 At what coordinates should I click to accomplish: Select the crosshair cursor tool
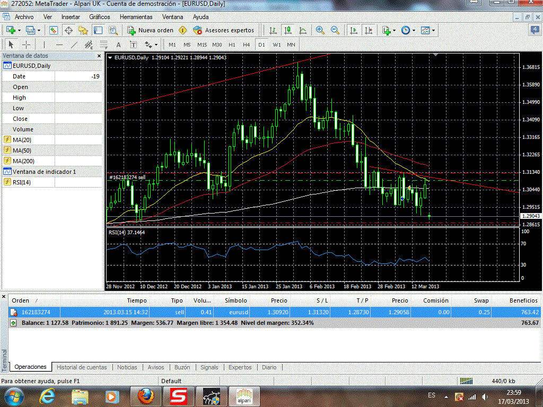pos(25,45)
